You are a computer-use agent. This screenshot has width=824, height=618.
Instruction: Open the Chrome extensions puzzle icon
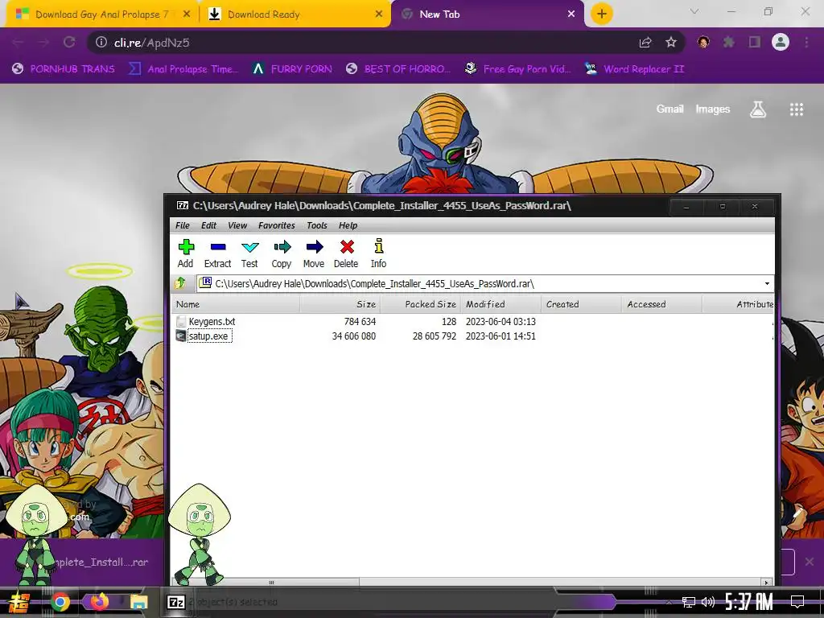(x=729, y=42)
